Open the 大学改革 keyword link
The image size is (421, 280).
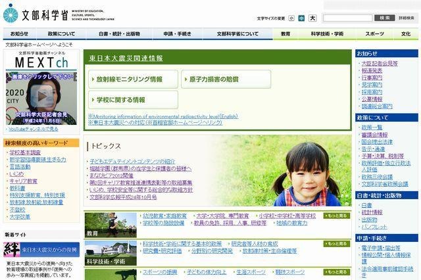click(x=20, y=217)
